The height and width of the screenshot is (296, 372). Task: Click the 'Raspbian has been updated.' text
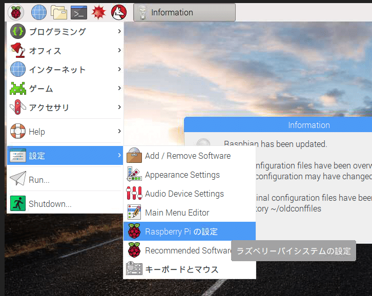point(276,144)
